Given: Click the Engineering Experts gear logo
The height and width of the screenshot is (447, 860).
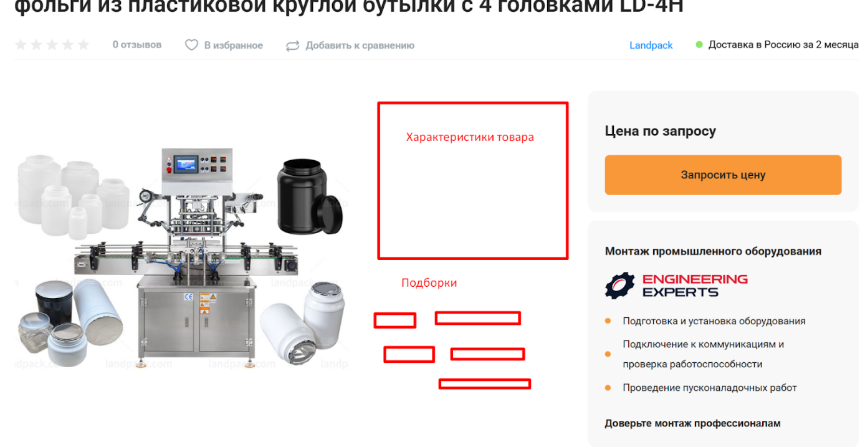Looking at the screenshot, I should click(x=619, y=286).
